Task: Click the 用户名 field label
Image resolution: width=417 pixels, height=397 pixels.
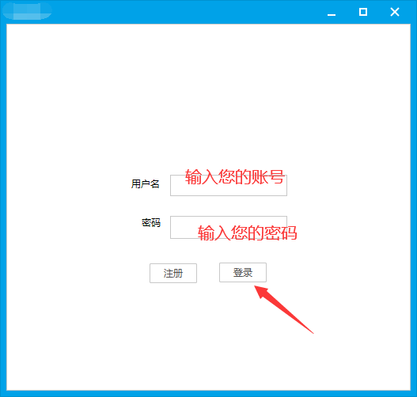Action: [146, 184]
